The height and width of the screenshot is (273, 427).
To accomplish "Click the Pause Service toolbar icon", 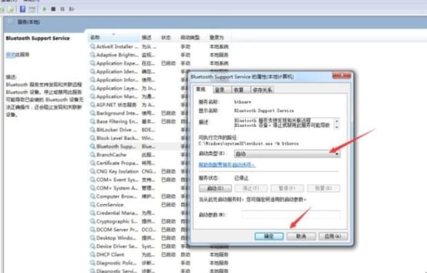I will 63,9.
